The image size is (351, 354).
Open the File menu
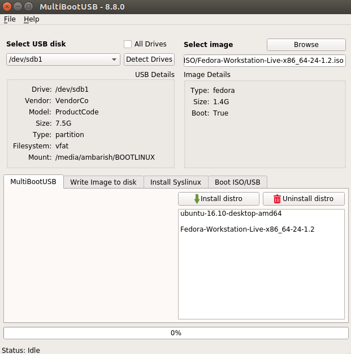pyautogui.click(x=10, y=19)
